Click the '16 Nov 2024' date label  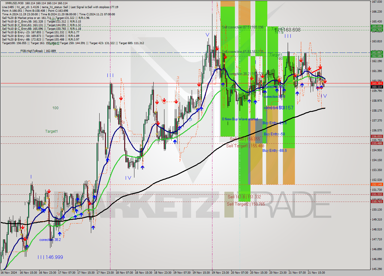(9, 273)
